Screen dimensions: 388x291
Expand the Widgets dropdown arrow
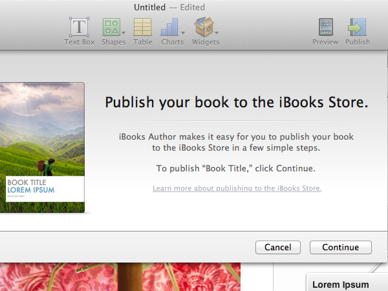pyautogui.click(x=217, y=33)
